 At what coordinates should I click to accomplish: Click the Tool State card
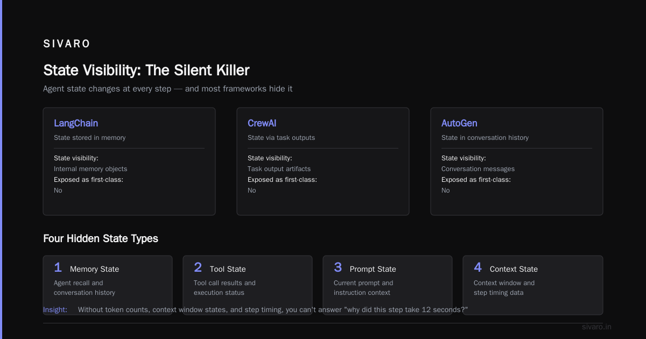(x=248, y=285)
